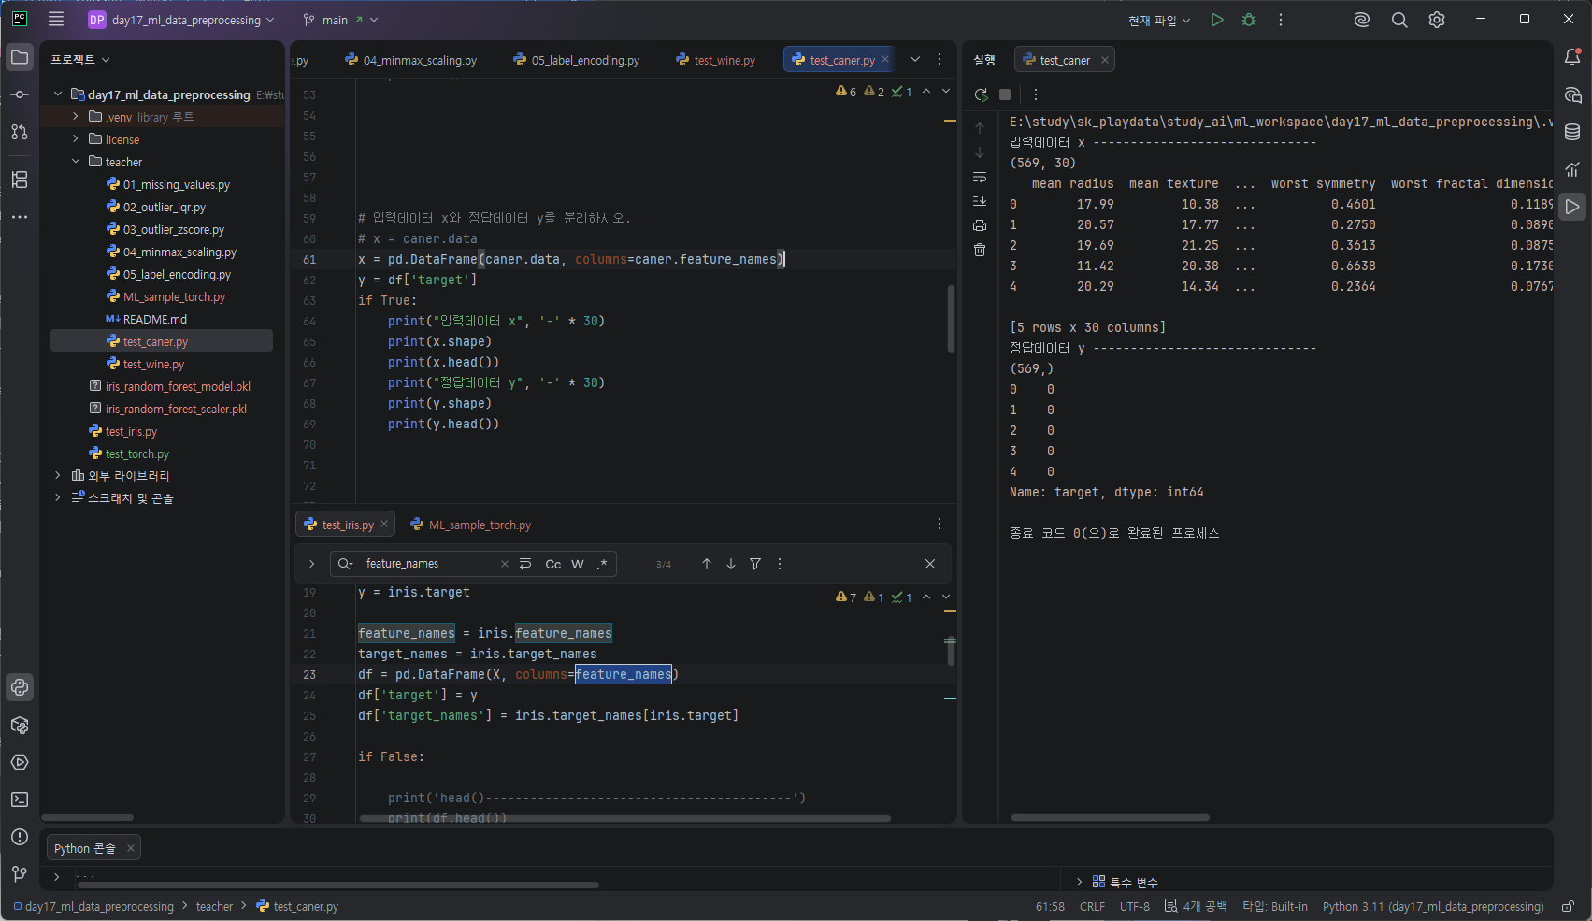Expand External Libraries node

[58, 476]
